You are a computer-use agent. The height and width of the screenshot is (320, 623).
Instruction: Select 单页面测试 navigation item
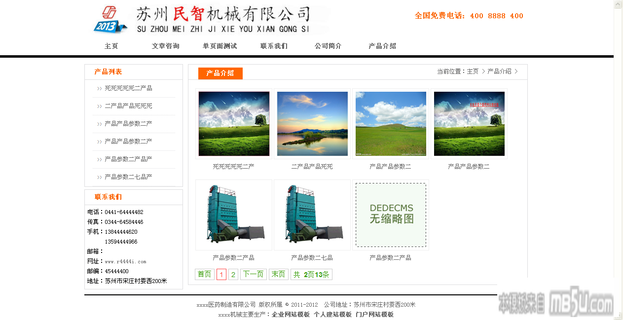(220, 46)
